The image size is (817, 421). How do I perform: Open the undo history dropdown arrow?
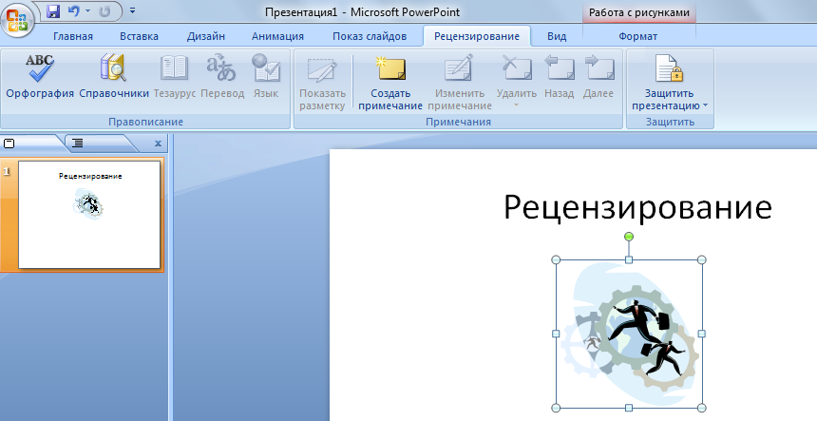coord(87,11)
